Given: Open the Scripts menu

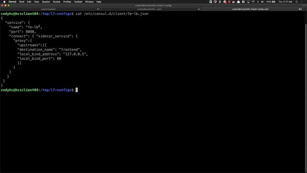Looking at the screenshot, I should pos(57,2).
